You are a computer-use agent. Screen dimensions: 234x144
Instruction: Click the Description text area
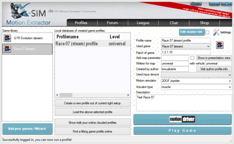pos(184,103)
